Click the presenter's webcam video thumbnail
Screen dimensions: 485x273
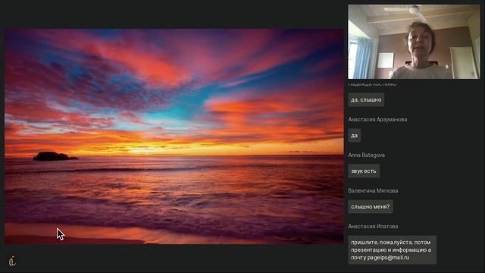coord(415,42)
